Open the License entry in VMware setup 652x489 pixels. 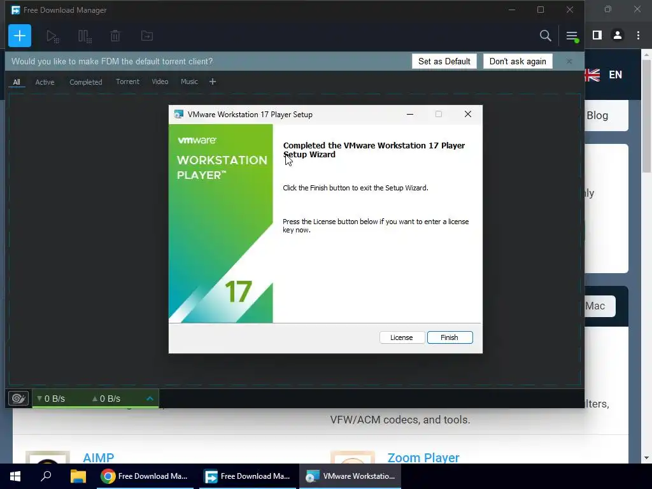pos(402,337)
